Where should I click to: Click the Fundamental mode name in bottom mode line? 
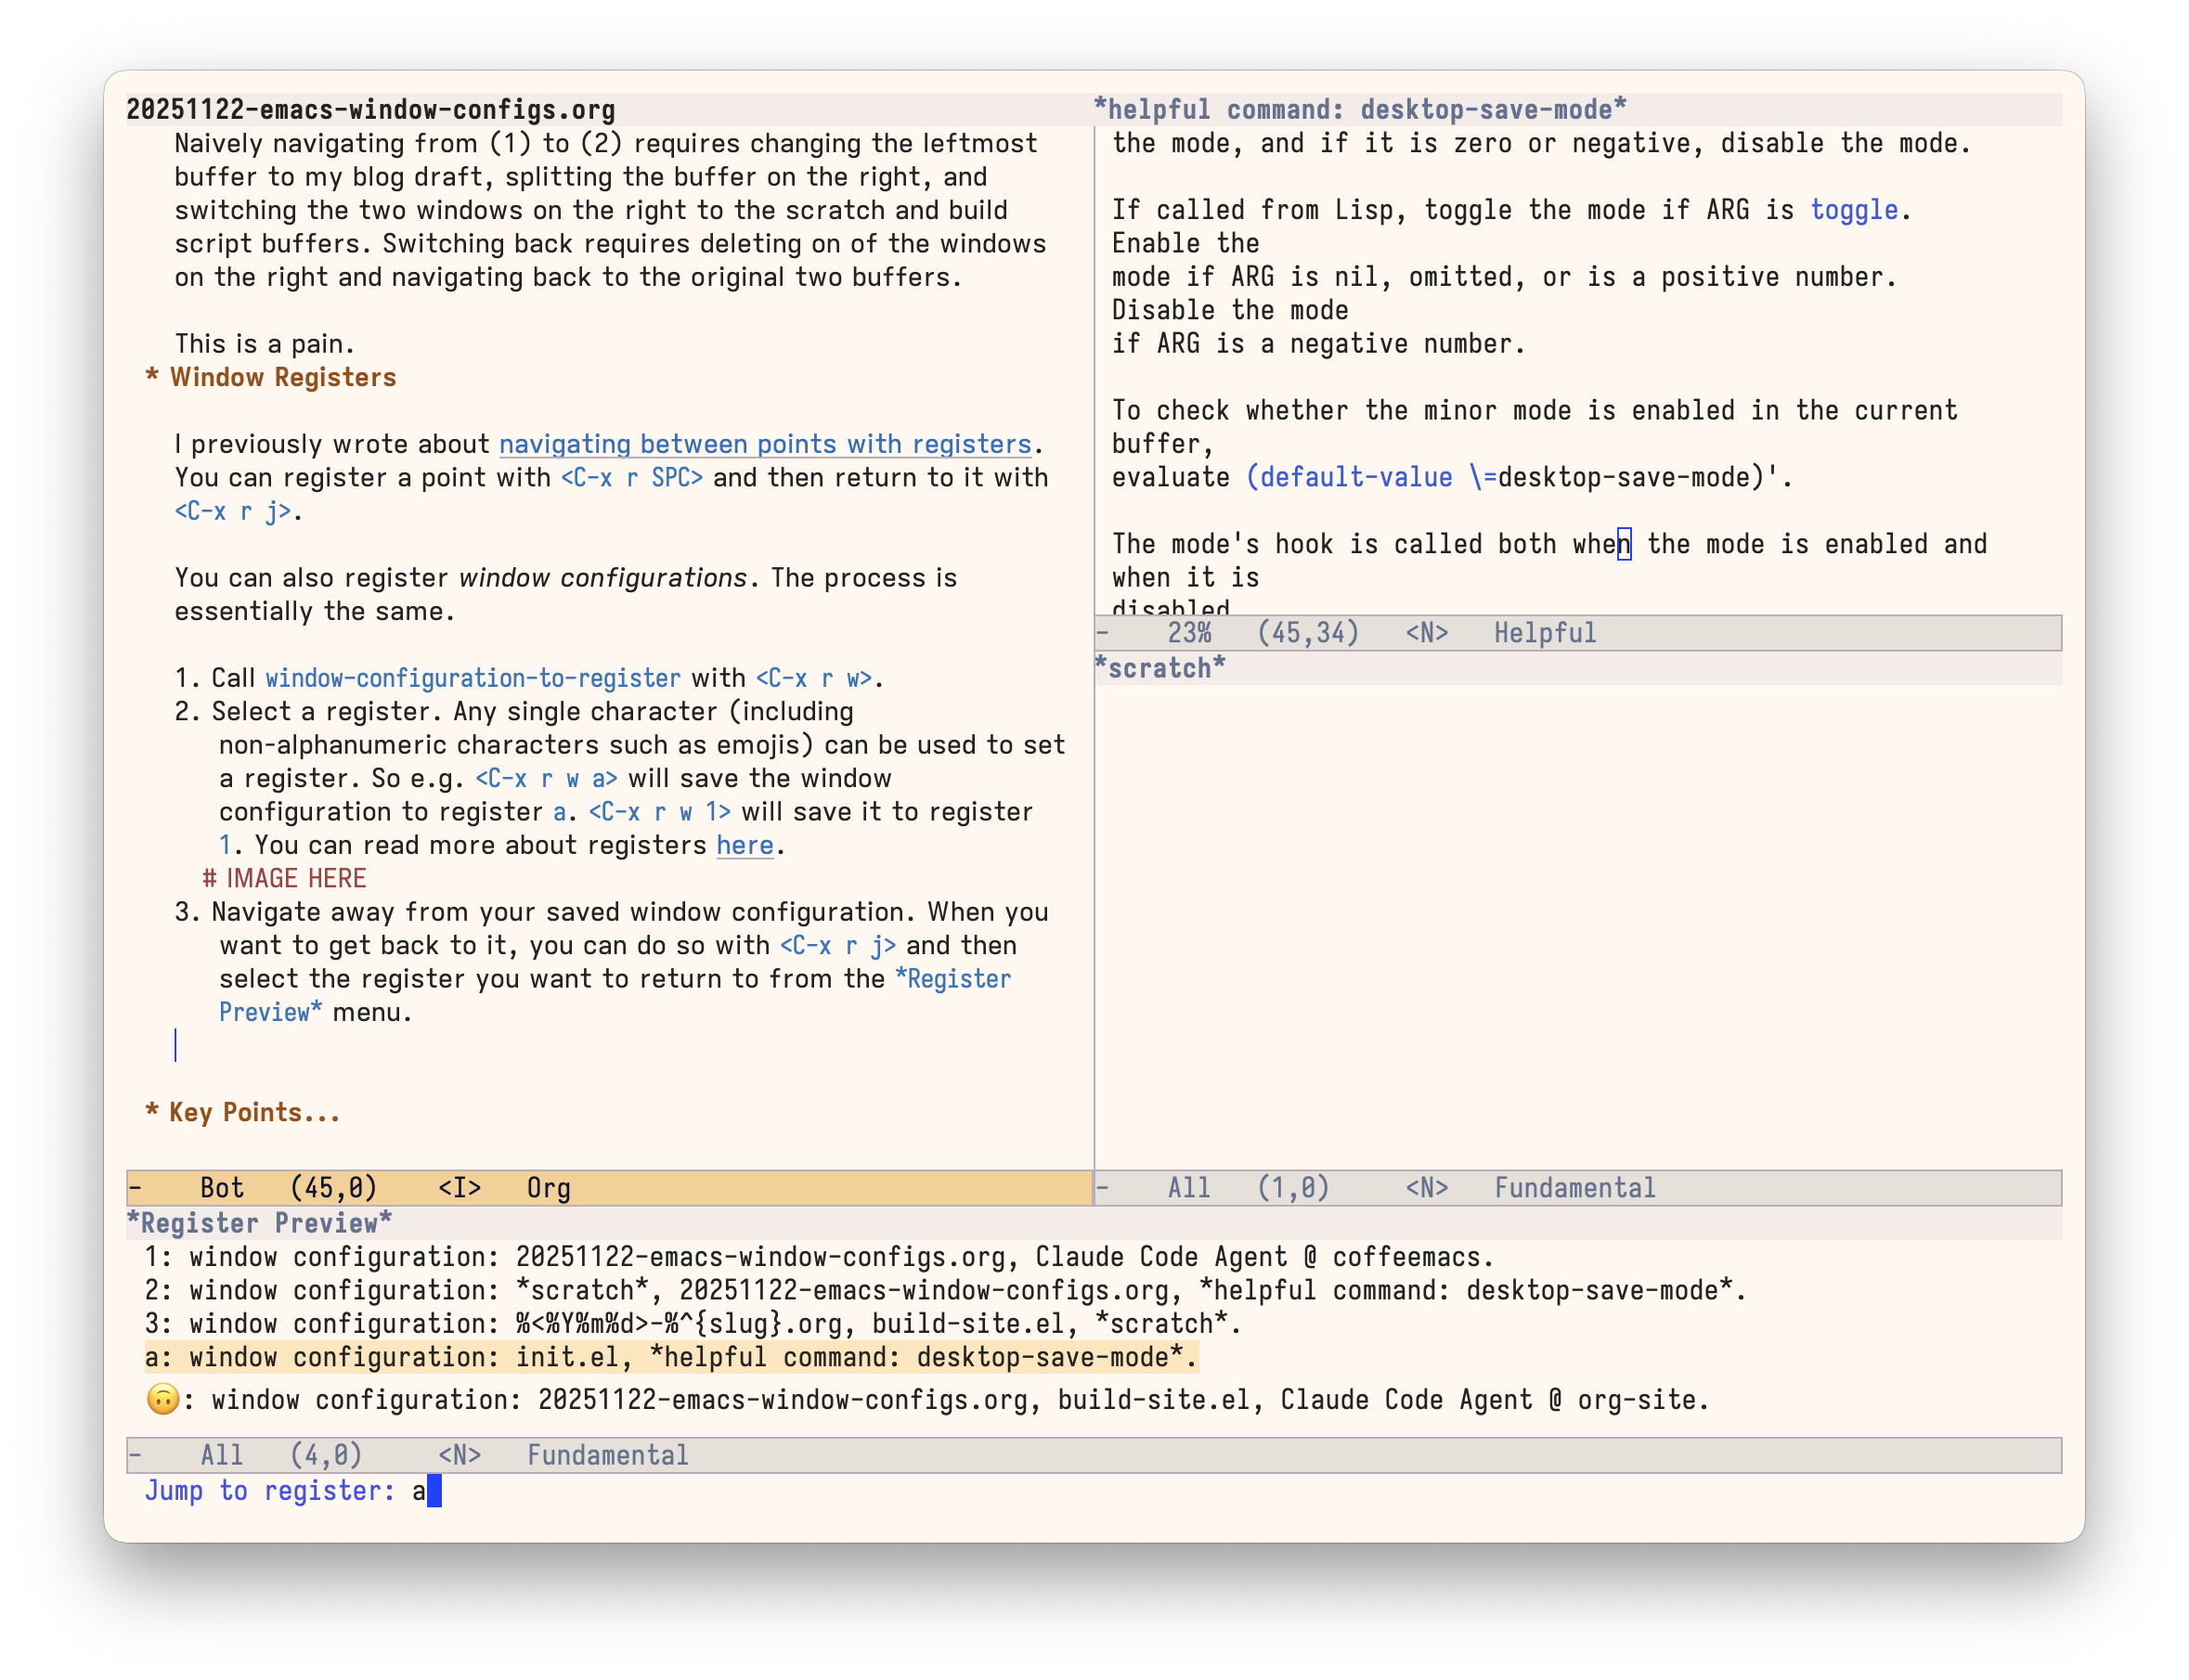(x=607, y=1455)
